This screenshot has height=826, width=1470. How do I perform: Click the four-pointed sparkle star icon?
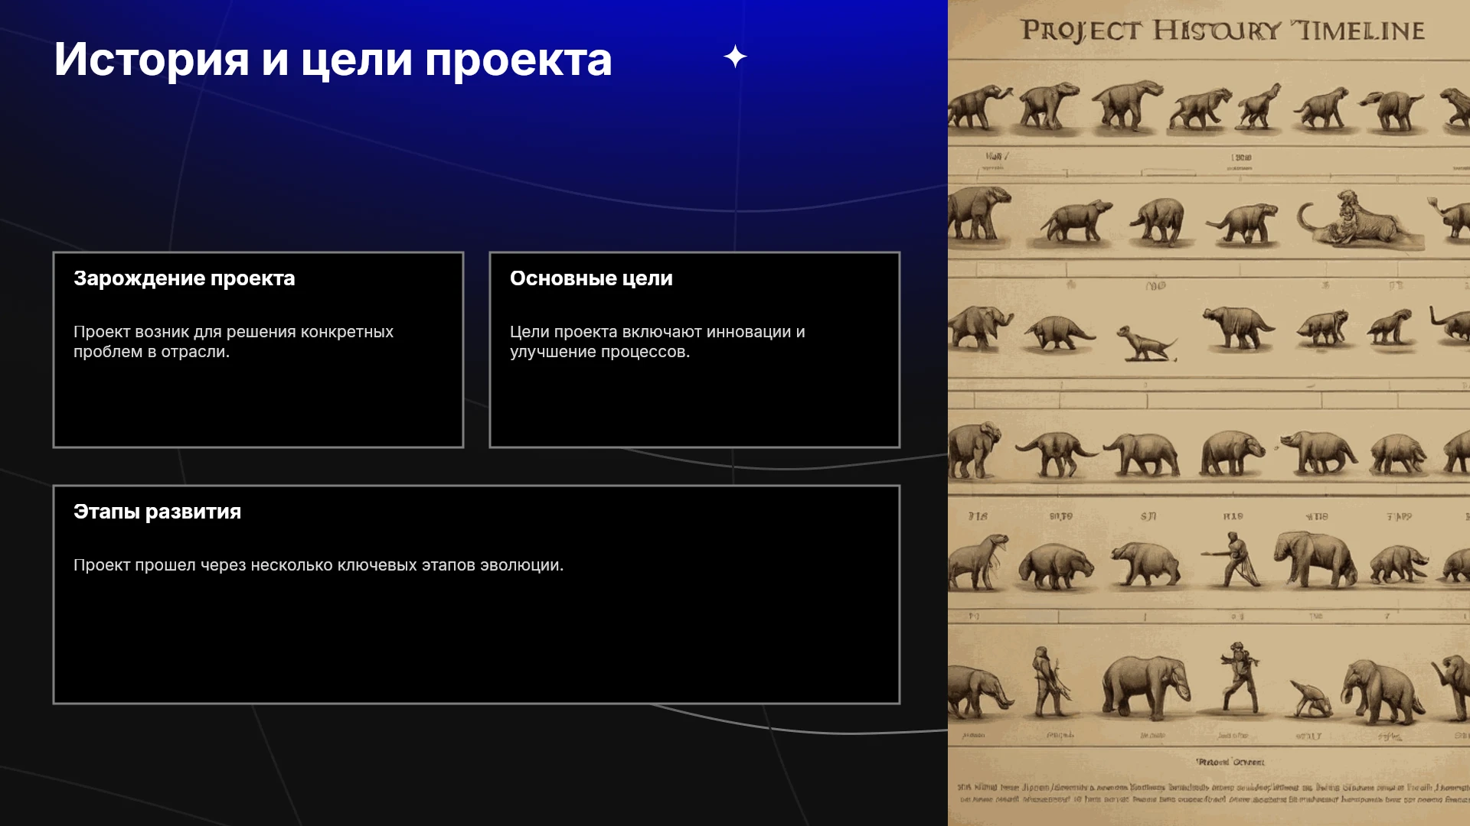tap(735, 57)
